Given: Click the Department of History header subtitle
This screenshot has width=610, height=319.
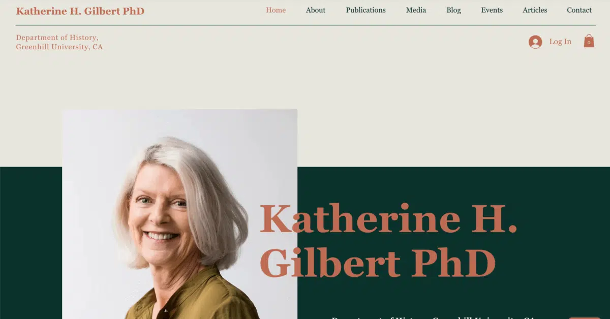Looking at the screenshot, I should pyautogui.click(x=57, y=38).
